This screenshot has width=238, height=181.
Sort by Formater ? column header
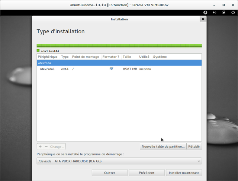[111, 57]
